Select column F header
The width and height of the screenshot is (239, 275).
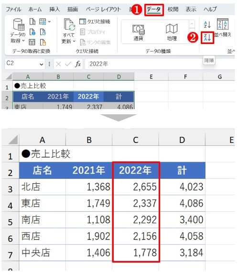185,77
